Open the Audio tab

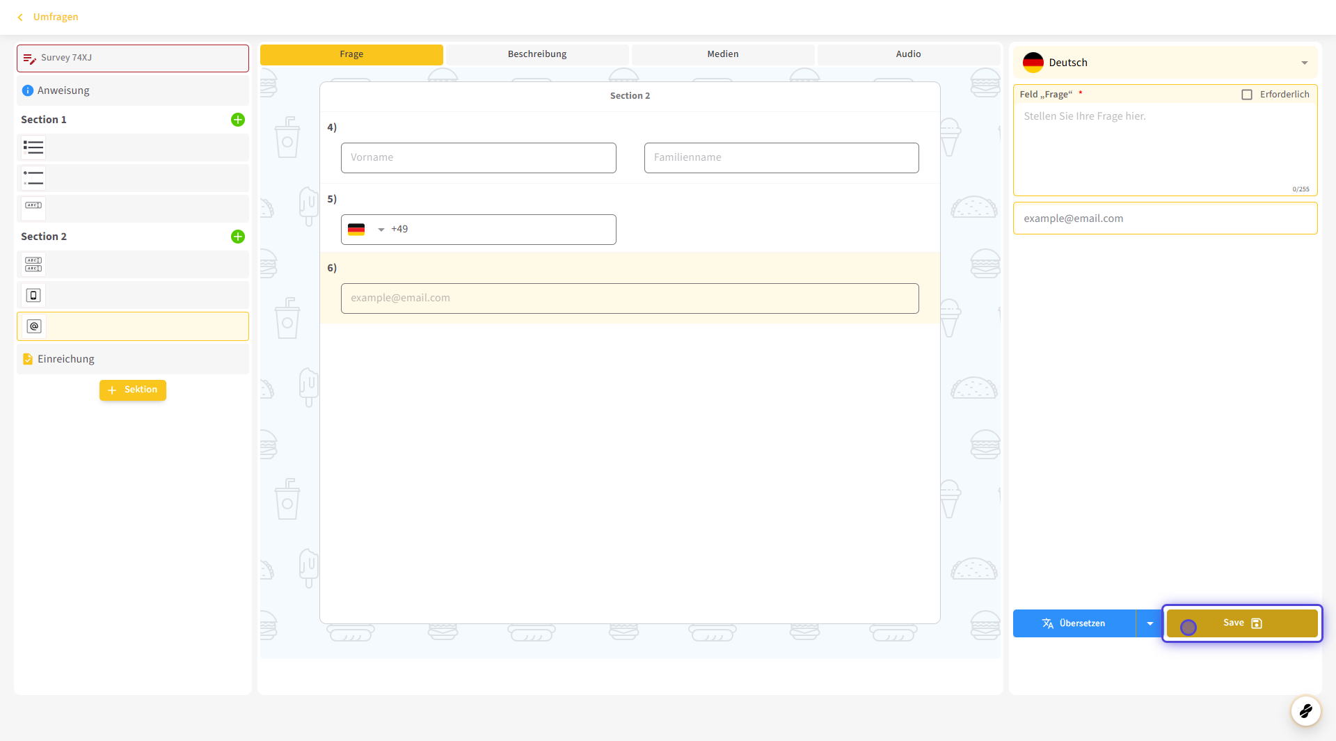point(908,54)
